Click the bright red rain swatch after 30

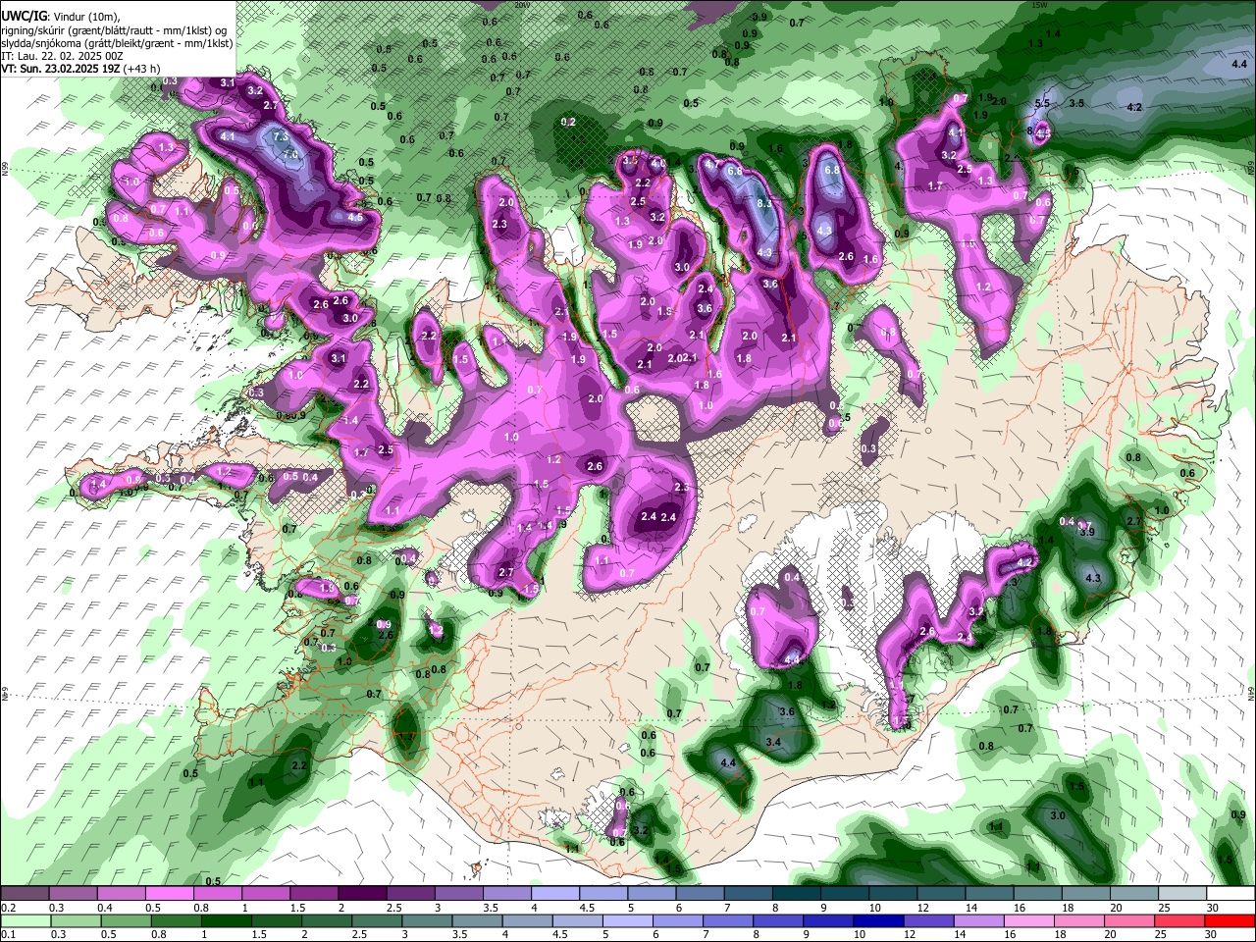point(1229,920)
